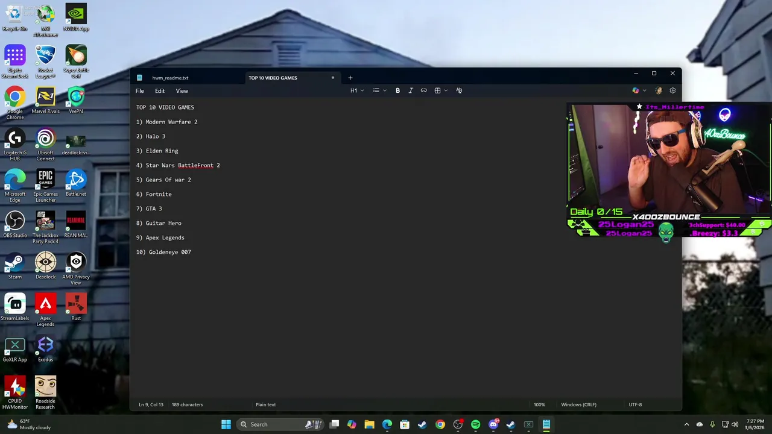
Task: Open the Edit menu in Notepad
Action: (160, 91)
